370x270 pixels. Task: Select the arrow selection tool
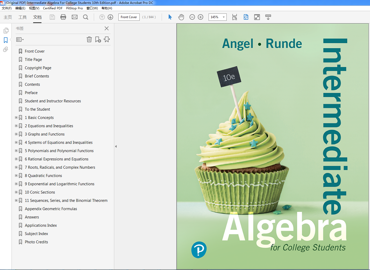[x=170, y=17]
